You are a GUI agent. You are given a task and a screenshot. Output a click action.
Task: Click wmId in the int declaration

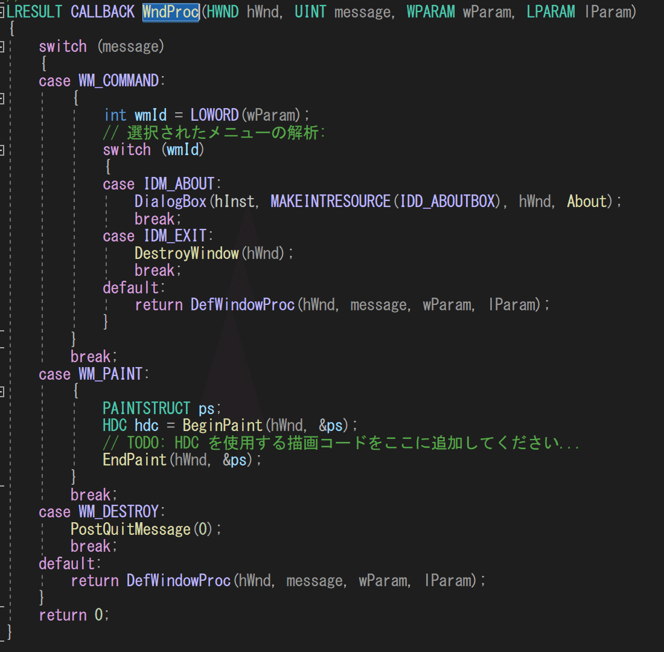pos(151,115)
